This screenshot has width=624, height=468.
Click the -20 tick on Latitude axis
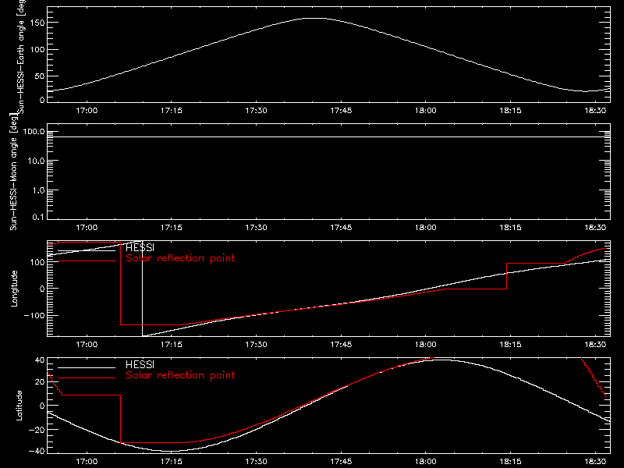pos(37,430)
